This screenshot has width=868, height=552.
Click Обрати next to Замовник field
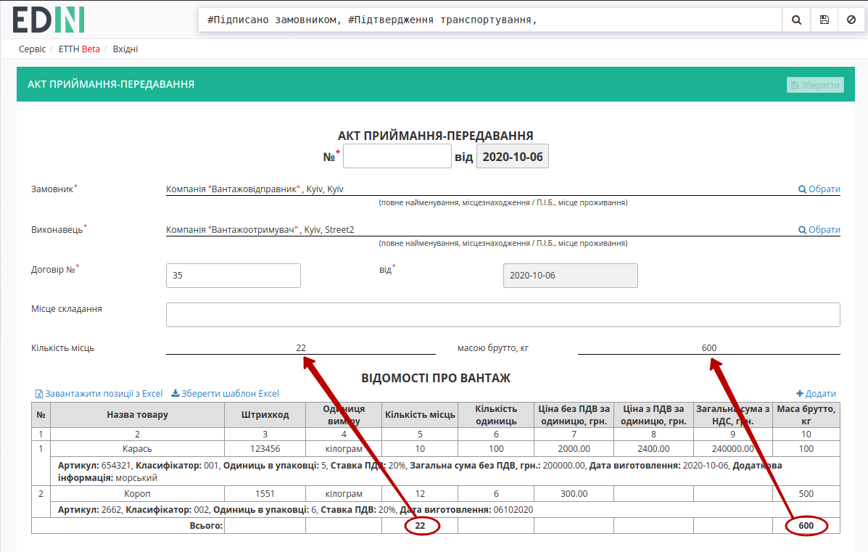coord(819,189)
